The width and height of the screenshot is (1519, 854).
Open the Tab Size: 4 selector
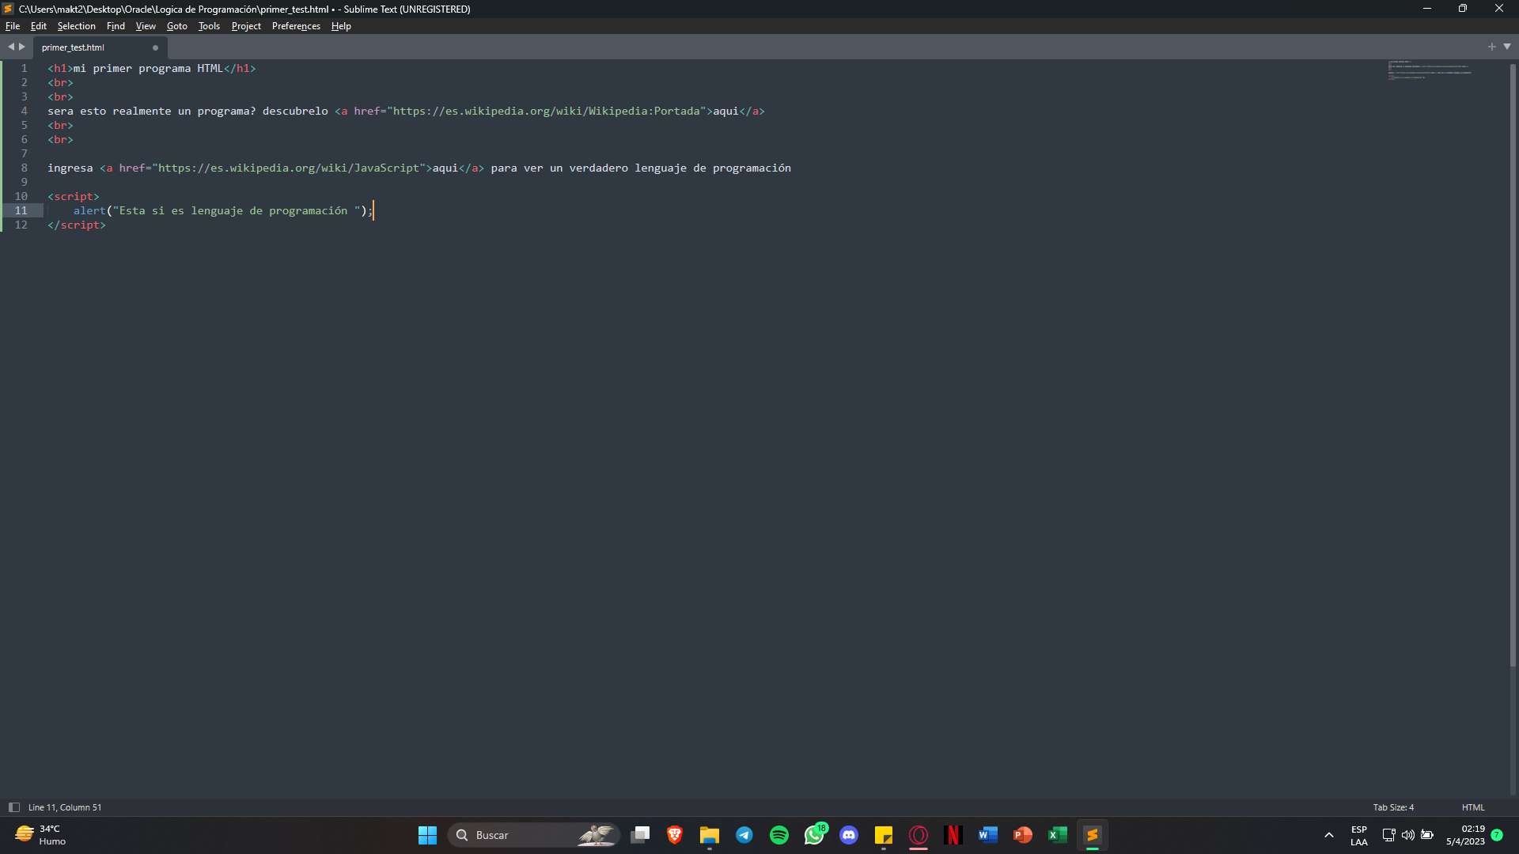click(x=1393, y=807)
